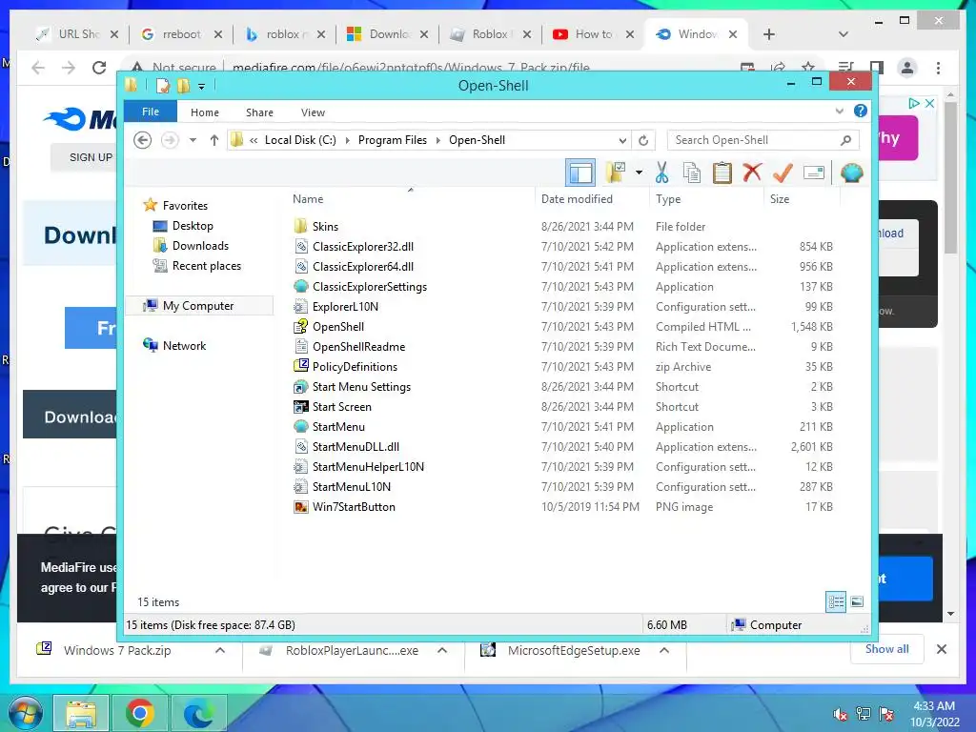Select the OpenShell help file
This screenshot has width=976, height=732.
[x=338, y=326]
